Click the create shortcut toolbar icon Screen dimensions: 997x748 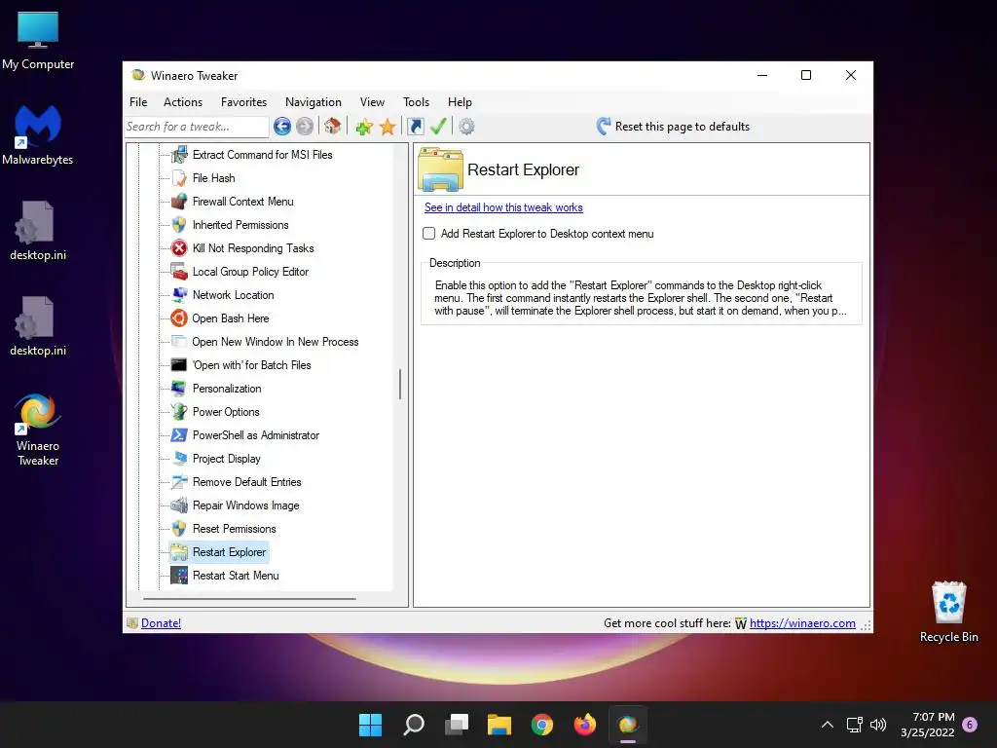(415, 127)
